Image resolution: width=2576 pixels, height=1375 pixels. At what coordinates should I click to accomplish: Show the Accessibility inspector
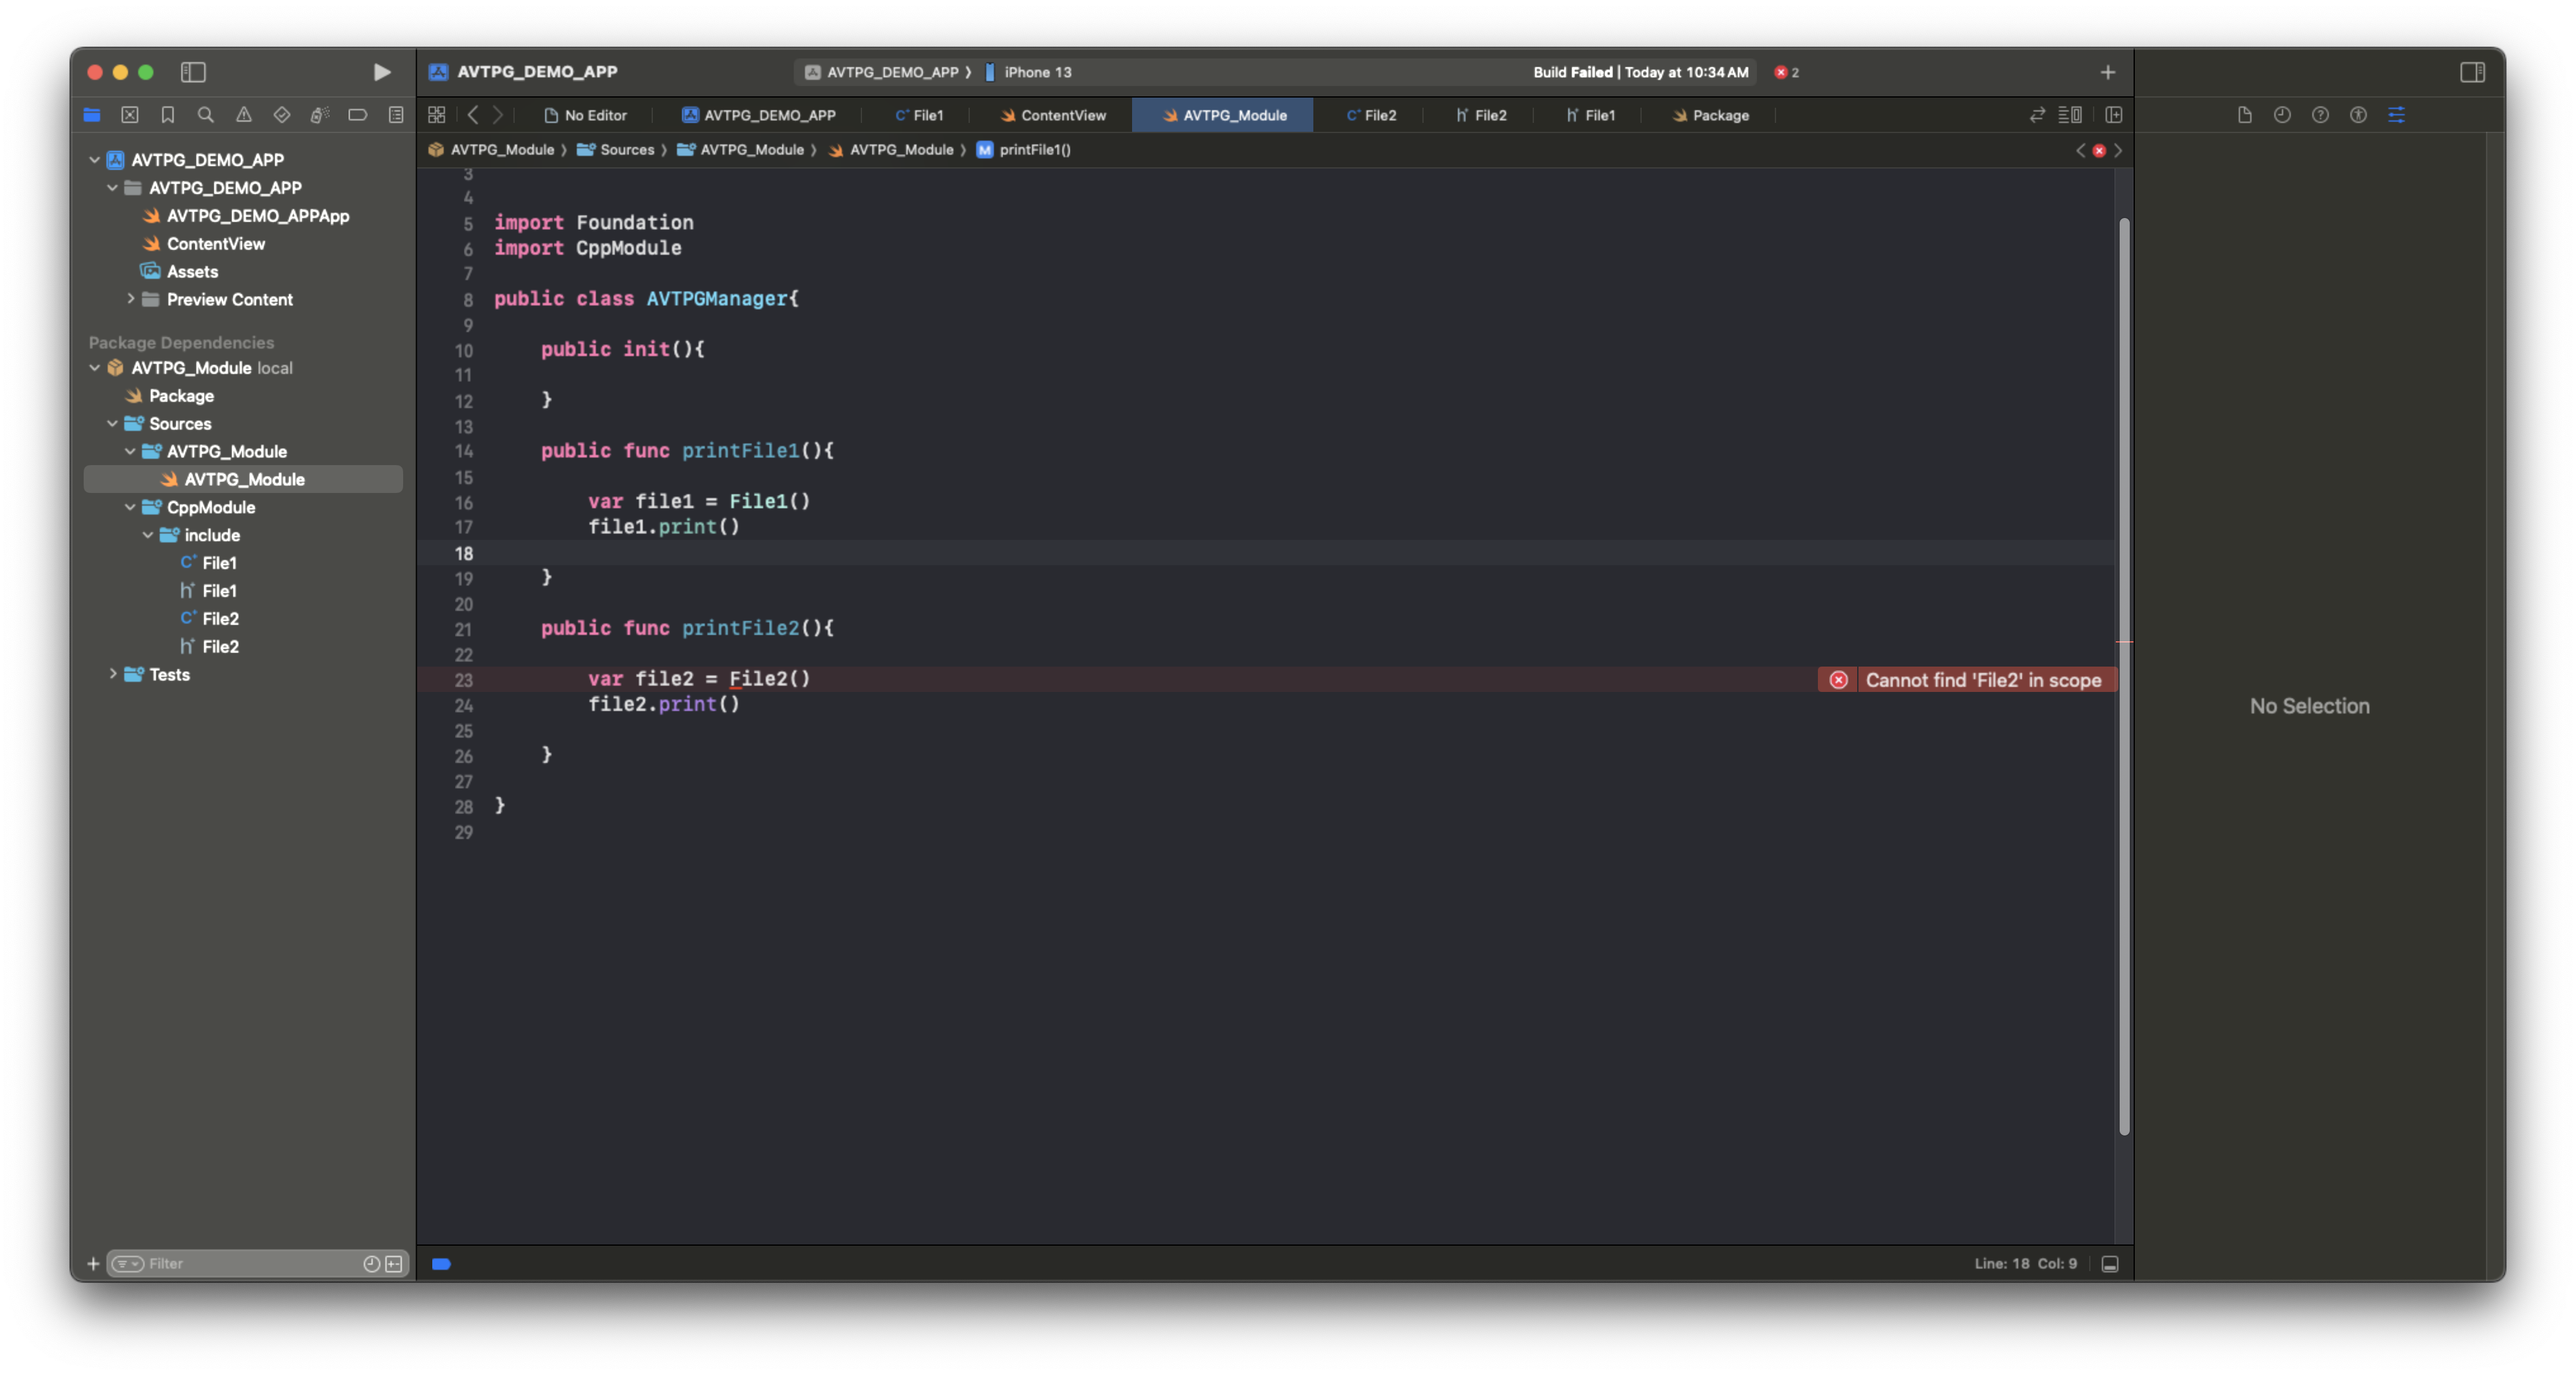[2358, 115]
